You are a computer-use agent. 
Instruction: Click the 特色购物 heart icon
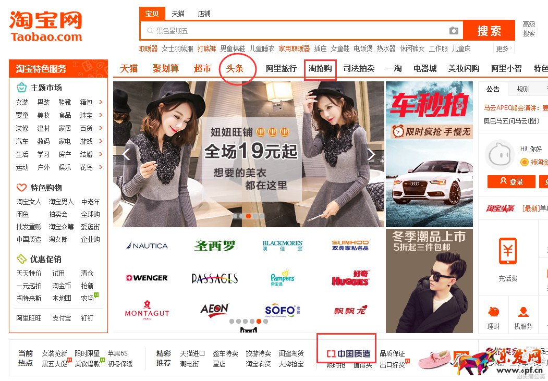tap(21, 188)
